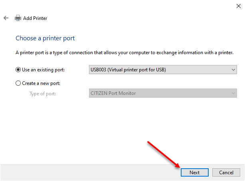Click the Choose a printer port heading

45,38
